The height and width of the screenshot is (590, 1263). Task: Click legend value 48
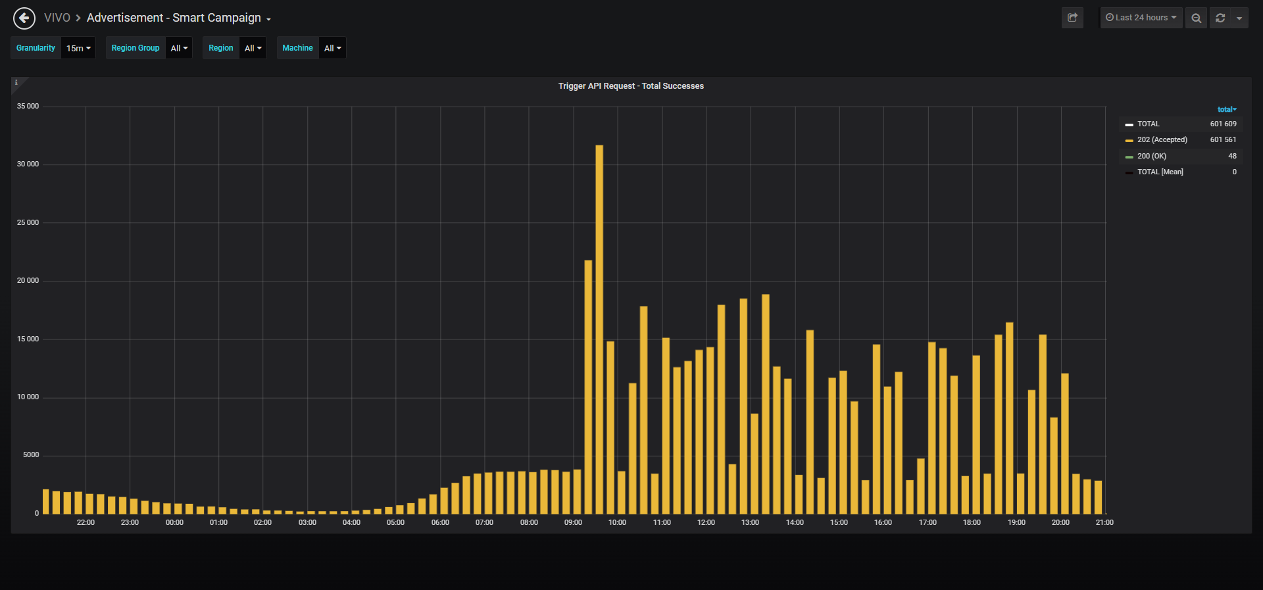[1232, 156]
